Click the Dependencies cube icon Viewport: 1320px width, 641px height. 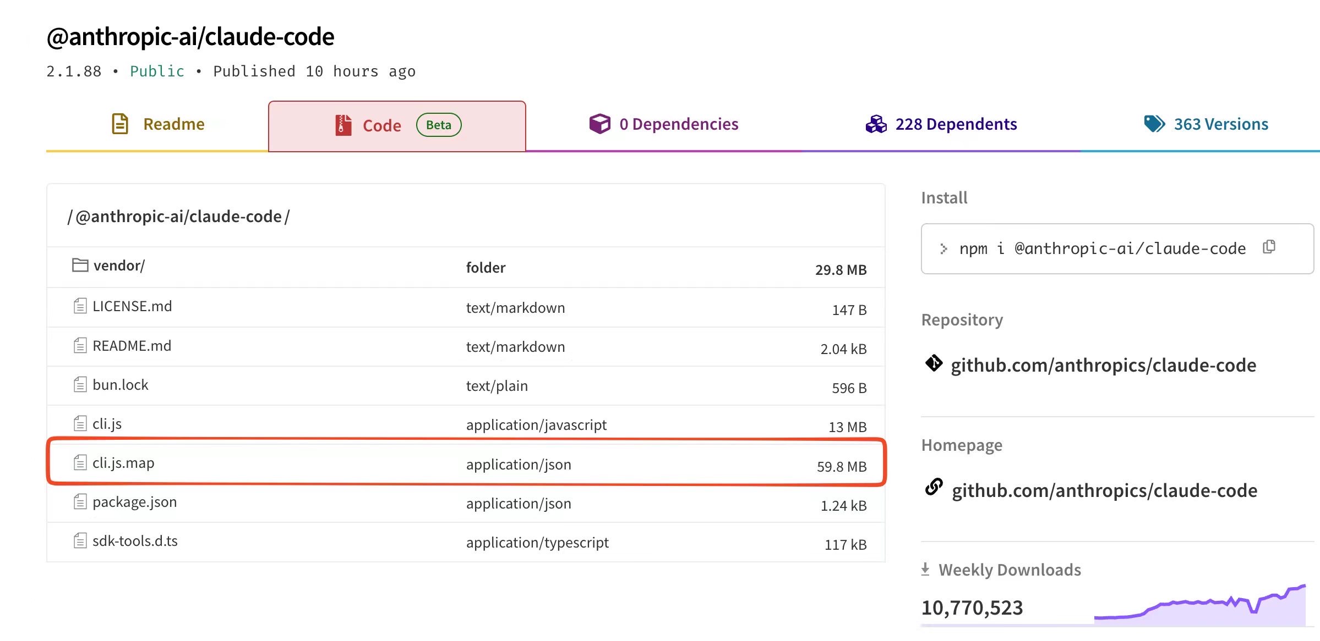click(599, 124)
